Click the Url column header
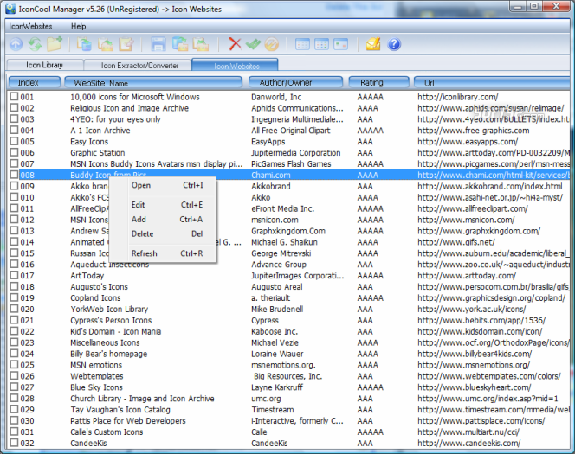This screenshot has height=454, width=575. point(492,83)
